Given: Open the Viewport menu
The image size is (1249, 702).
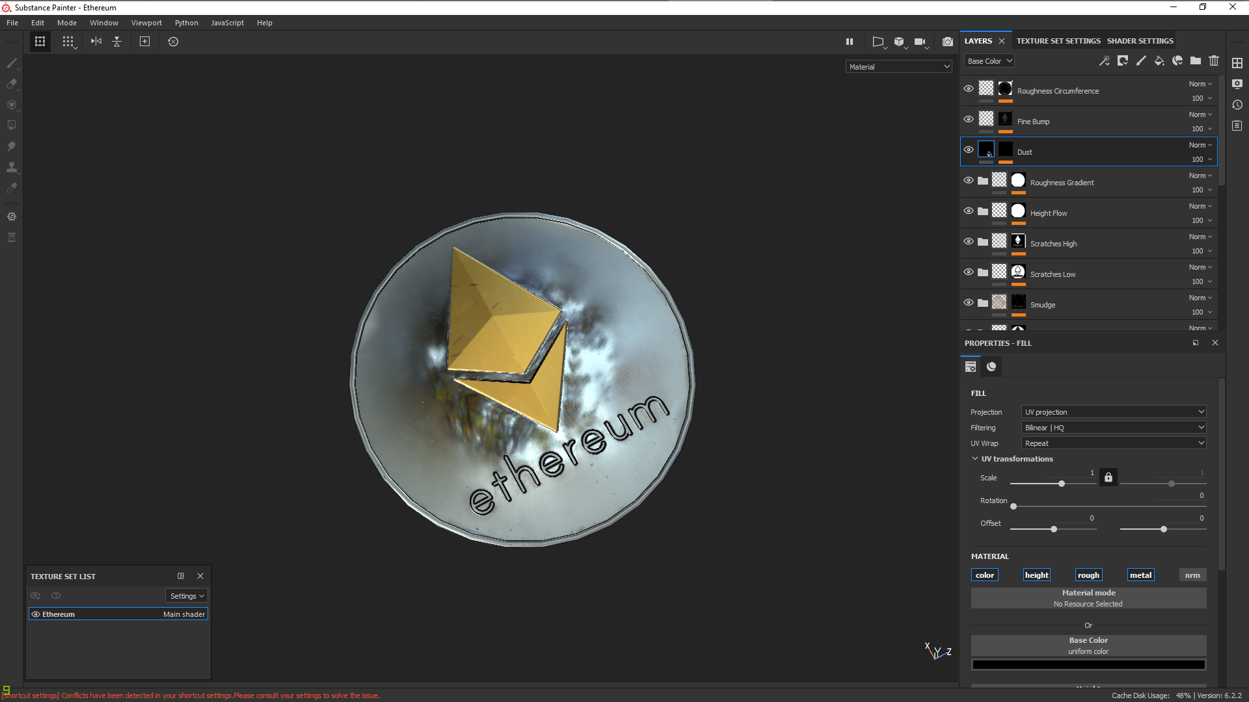Looking at the screenshot, I should coord(146,23).
